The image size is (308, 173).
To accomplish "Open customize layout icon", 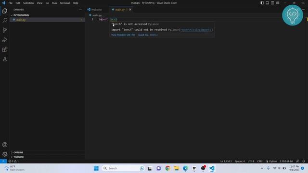I will click(278, 3).
